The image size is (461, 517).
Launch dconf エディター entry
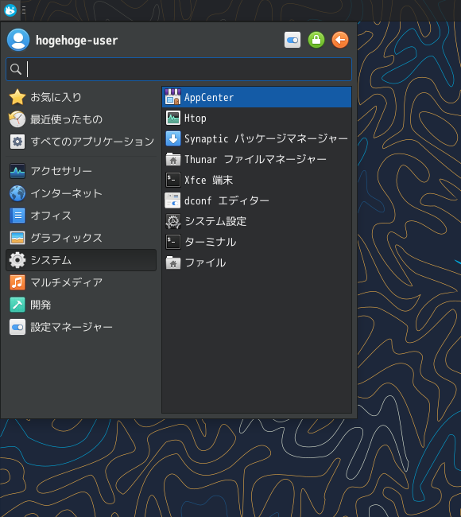click(x=257, y=200)
